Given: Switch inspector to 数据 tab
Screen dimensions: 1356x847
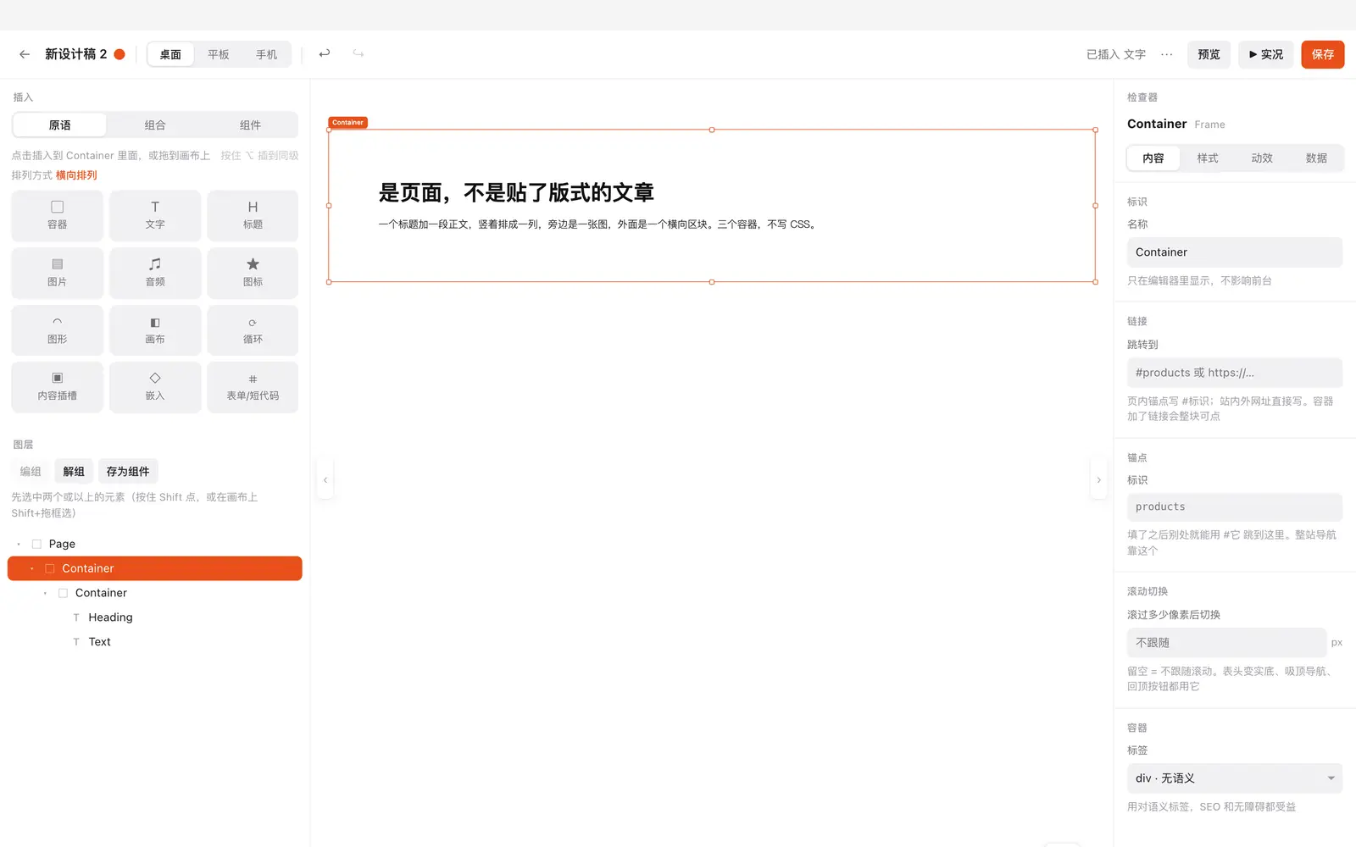Looking at the screenshot, I should pos(1316,158).
